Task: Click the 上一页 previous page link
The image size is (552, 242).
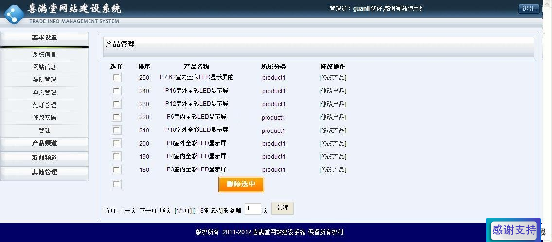Action: click(x=127, y=211)
